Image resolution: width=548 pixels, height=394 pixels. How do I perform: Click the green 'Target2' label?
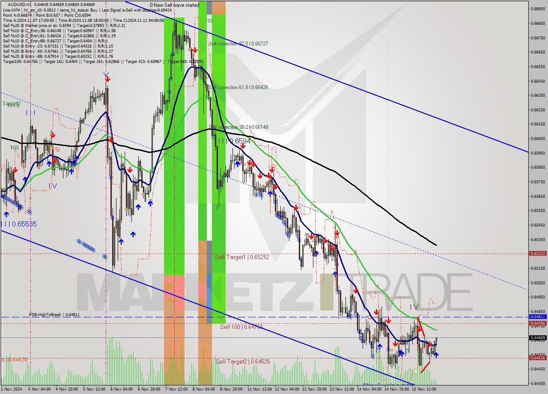(x=11, y=104)
